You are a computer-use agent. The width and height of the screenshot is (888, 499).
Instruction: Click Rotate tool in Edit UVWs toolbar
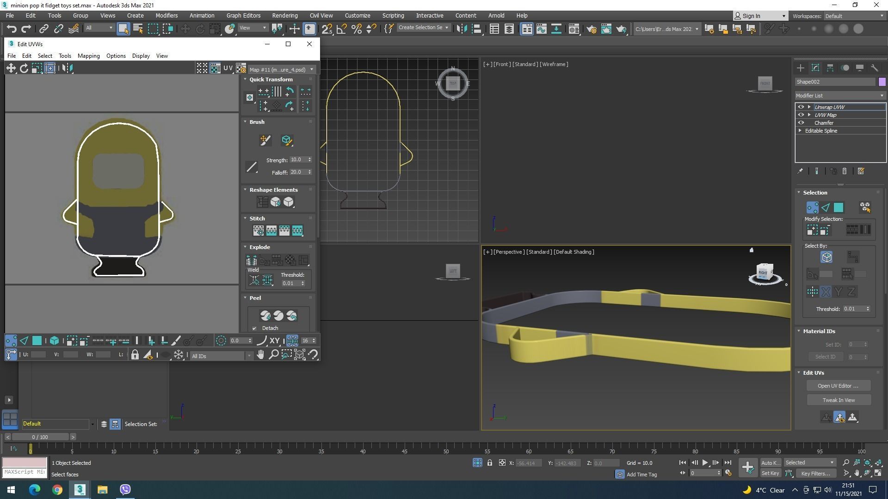[x=24, y=68]
